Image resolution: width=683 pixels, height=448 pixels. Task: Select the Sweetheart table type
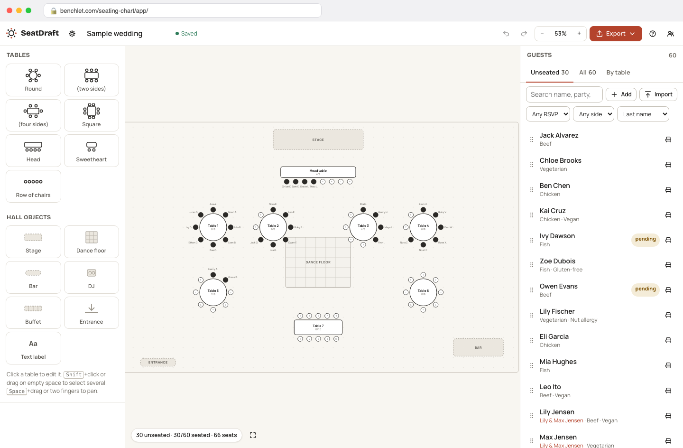(x=92, y=151)
